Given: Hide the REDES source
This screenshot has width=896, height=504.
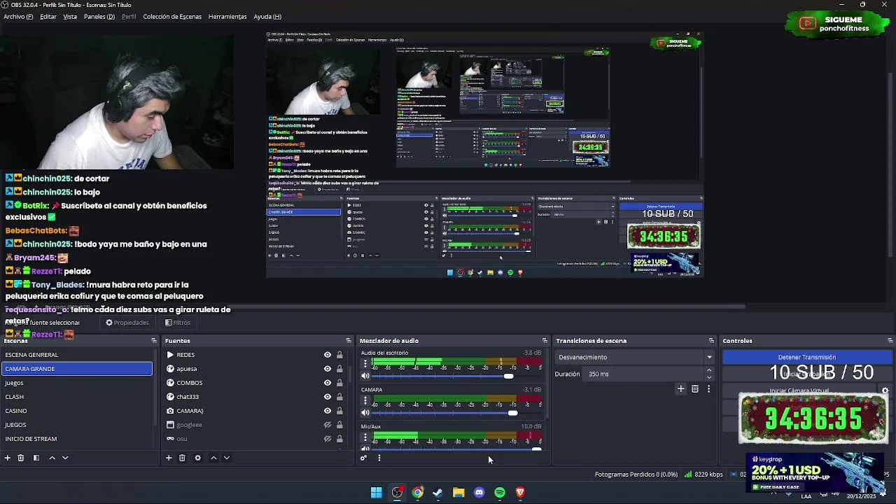Looking at the screenshot, I should [327, 355].
